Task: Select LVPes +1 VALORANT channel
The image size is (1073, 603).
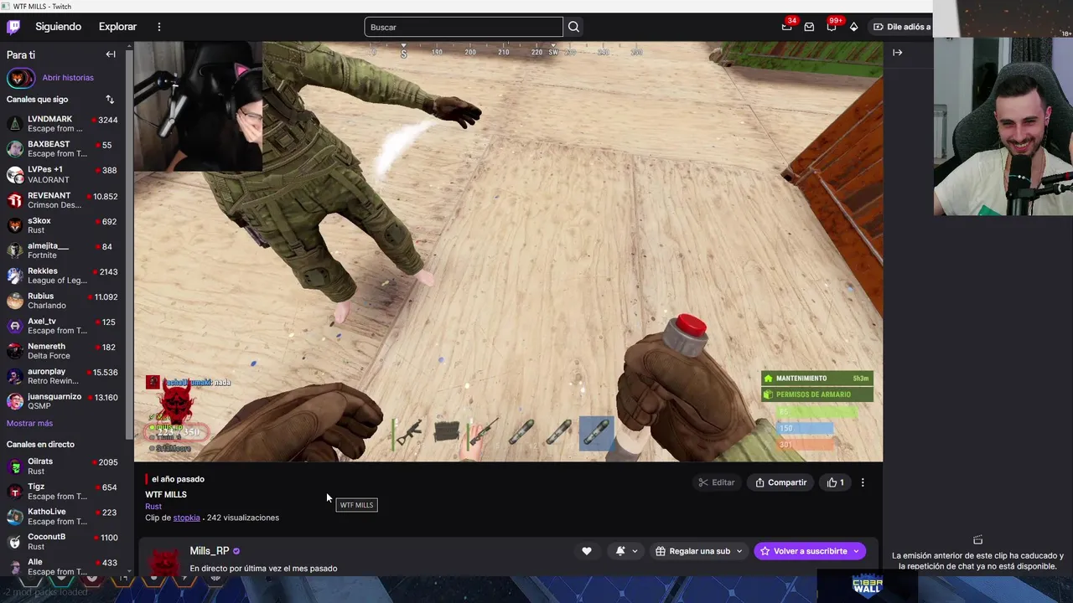Action: (62, 174)
